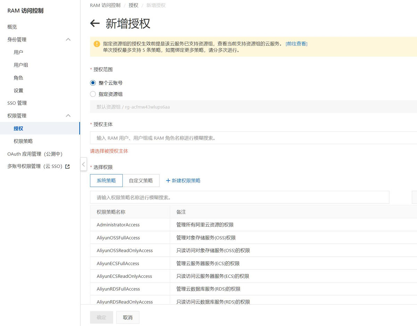This screenshot has height=326, width=417.
Task: Click the 前往查看 link in the notice
Action: point(296,44)
